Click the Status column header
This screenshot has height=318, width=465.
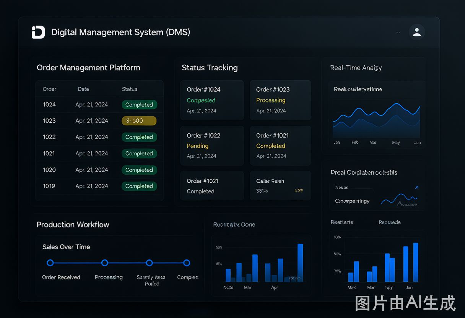(130, 89)
